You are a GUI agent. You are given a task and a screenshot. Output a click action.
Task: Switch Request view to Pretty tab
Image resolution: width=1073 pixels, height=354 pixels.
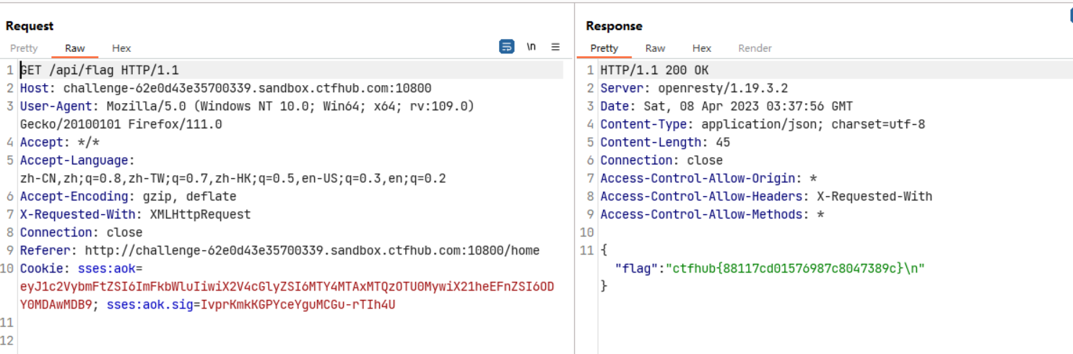tap(24, 48)
